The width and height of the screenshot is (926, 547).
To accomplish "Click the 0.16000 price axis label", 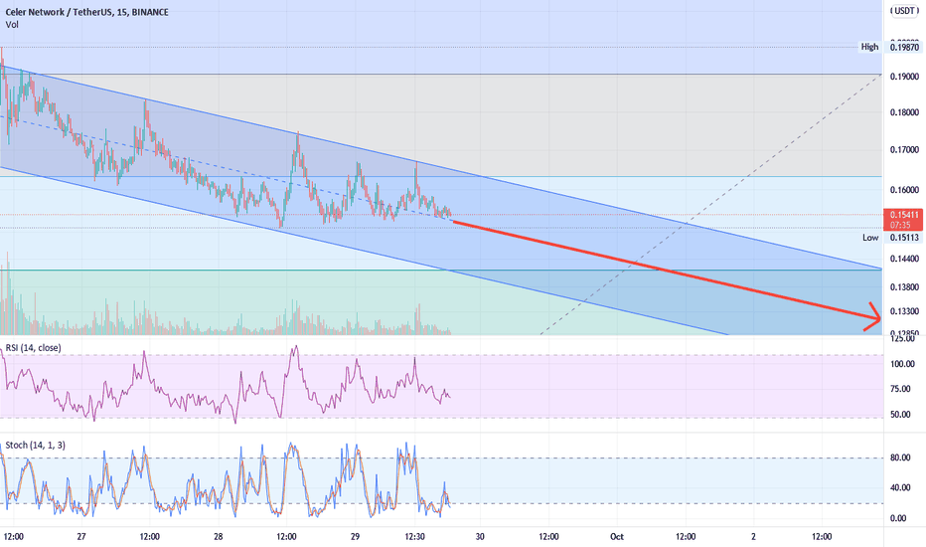I will pos(904,190).
